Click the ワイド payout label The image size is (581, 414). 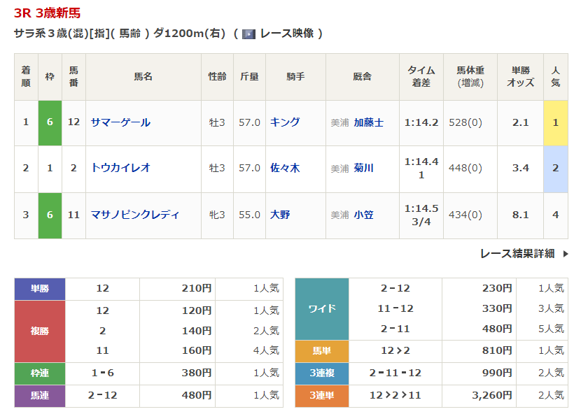tap(322, 308)
